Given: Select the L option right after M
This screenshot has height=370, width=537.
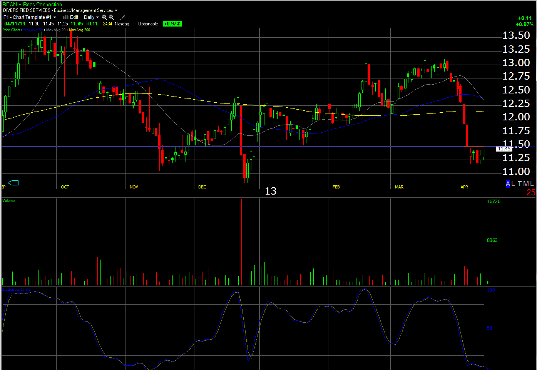Looking at the screenshot, I should pyautogui.click(x=532, y=184).
